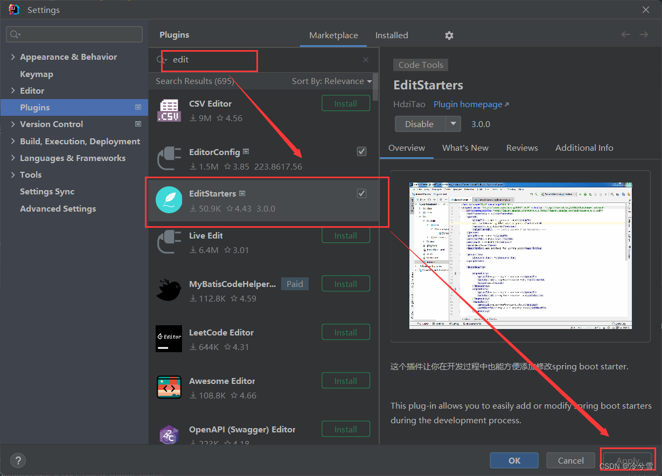Install the CSV Editor plugin
The image size is (662, 476).
click(x=346, y=103)
